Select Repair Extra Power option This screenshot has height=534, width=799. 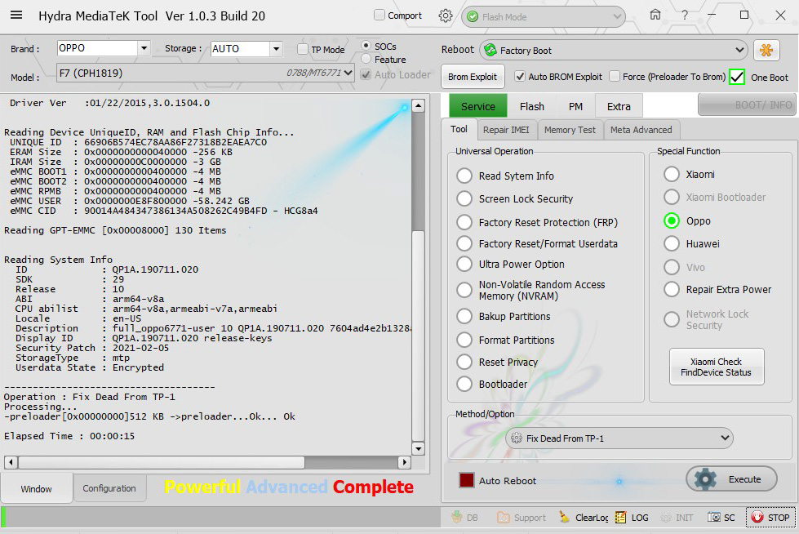(672, 289)
